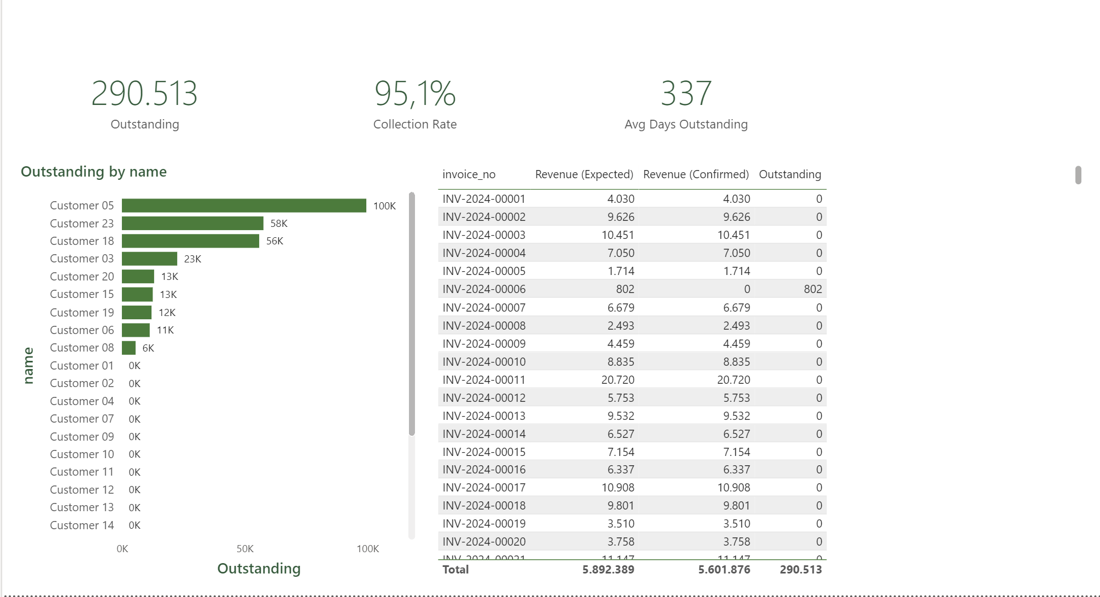
Task: Select invoice row INV-2024-00019
Action: pos(632,524)
